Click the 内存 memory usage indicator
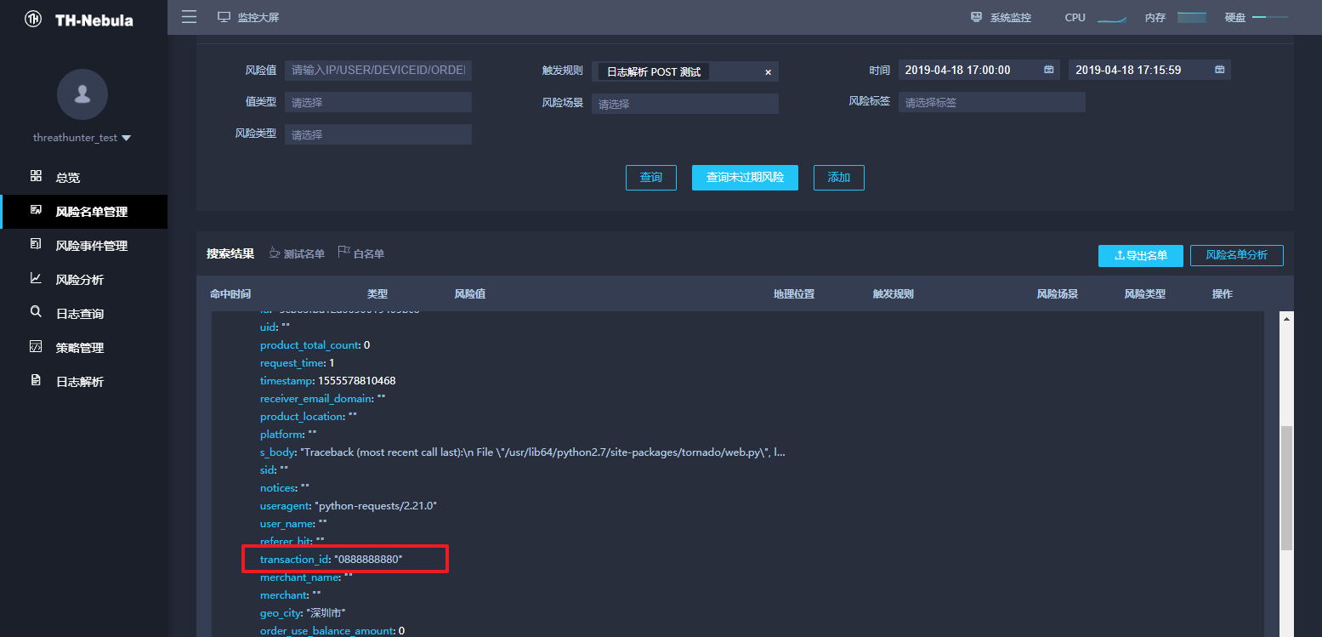1322x637 pixels. (1192, 18)
